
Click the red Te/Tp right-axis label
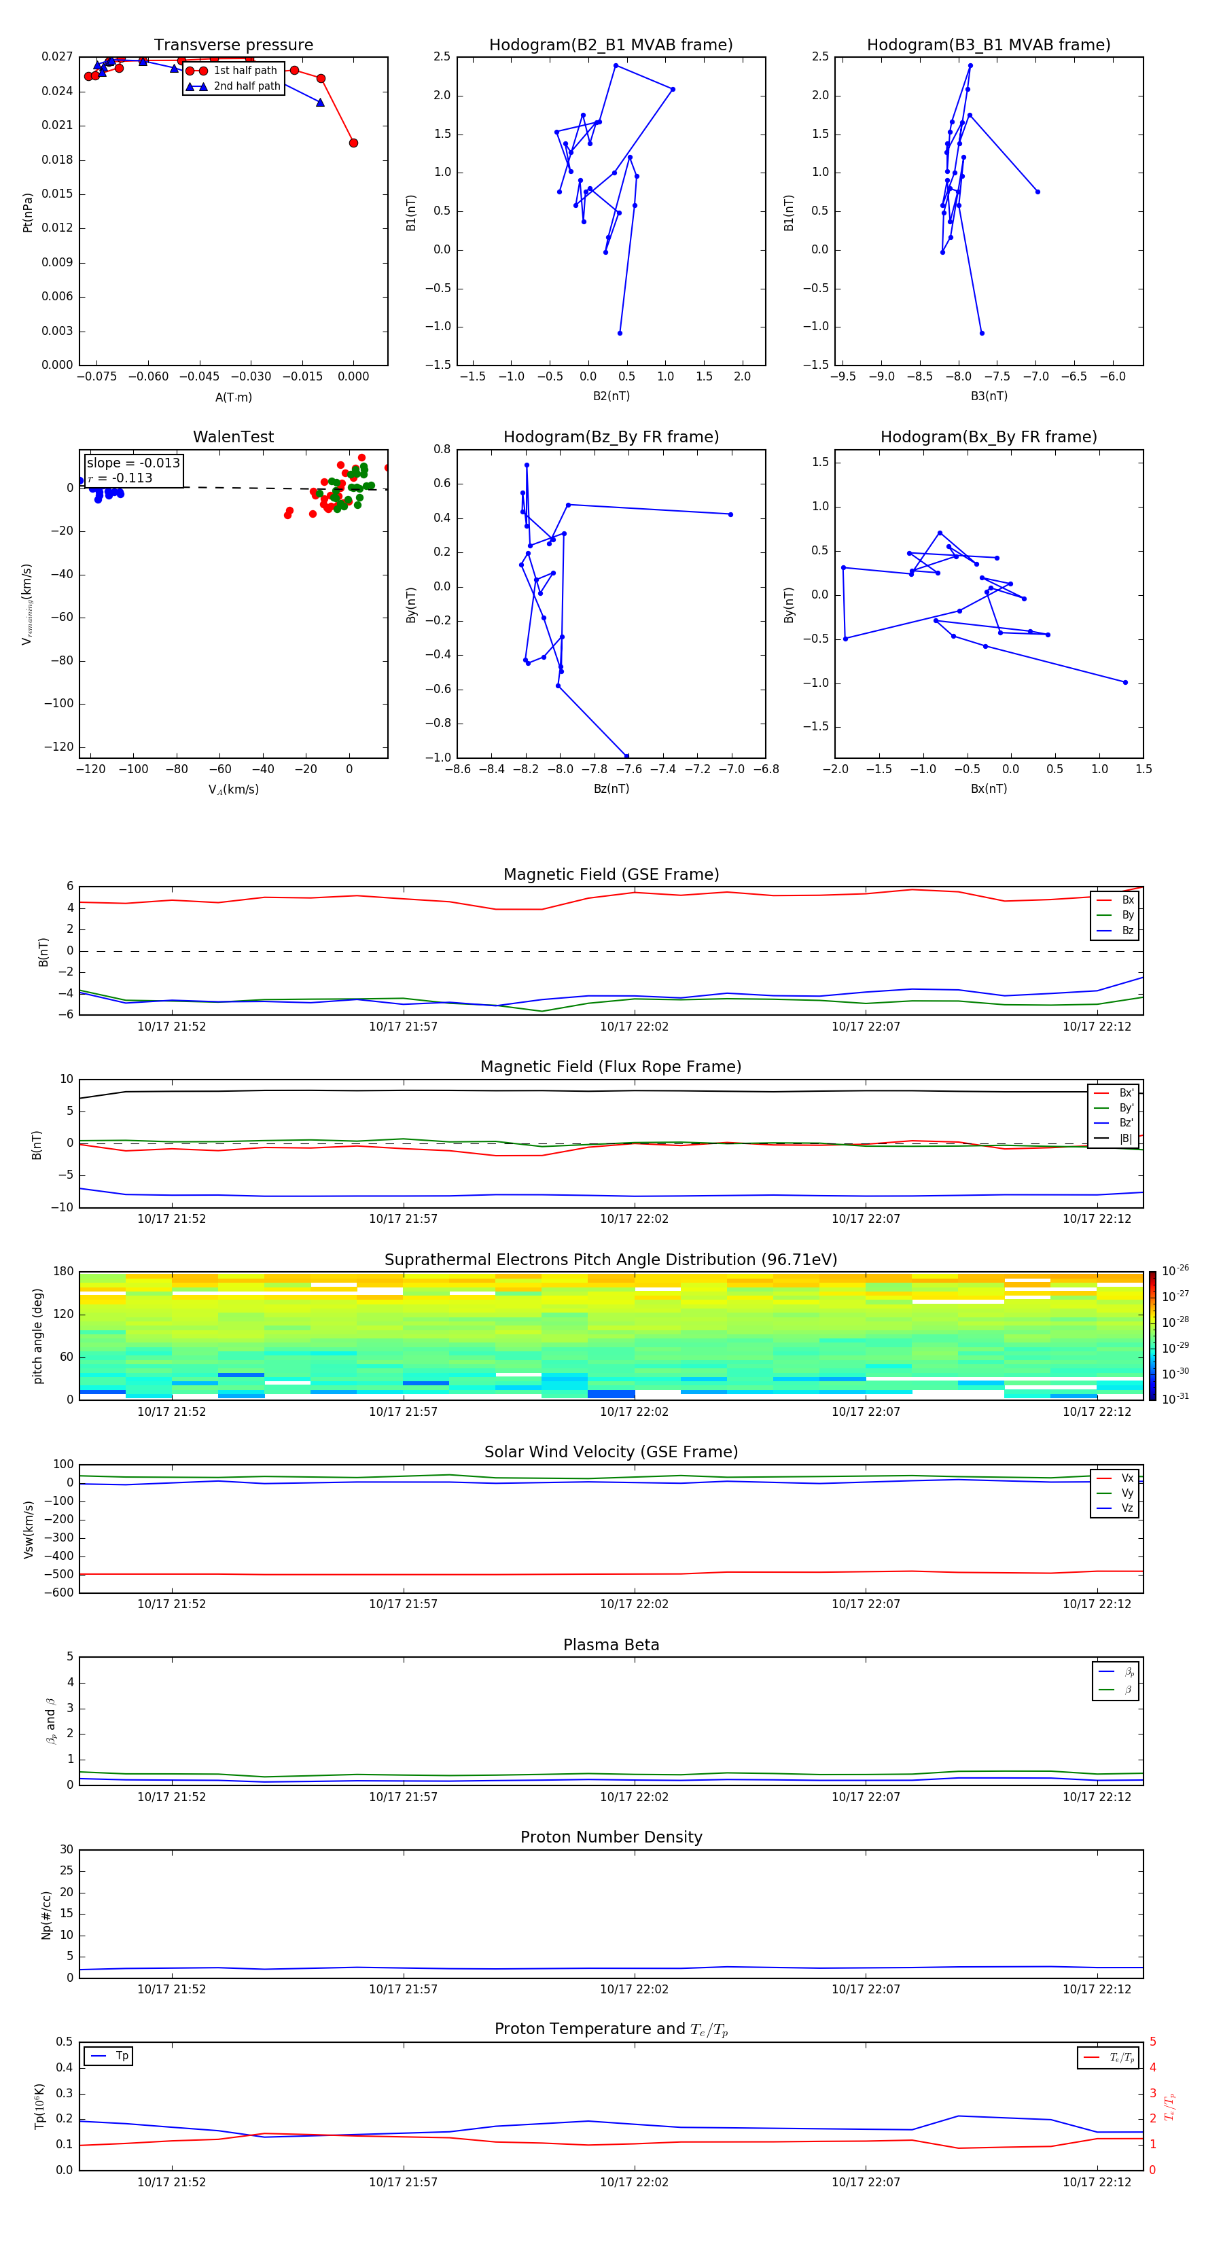(x=1170, y=2106)
